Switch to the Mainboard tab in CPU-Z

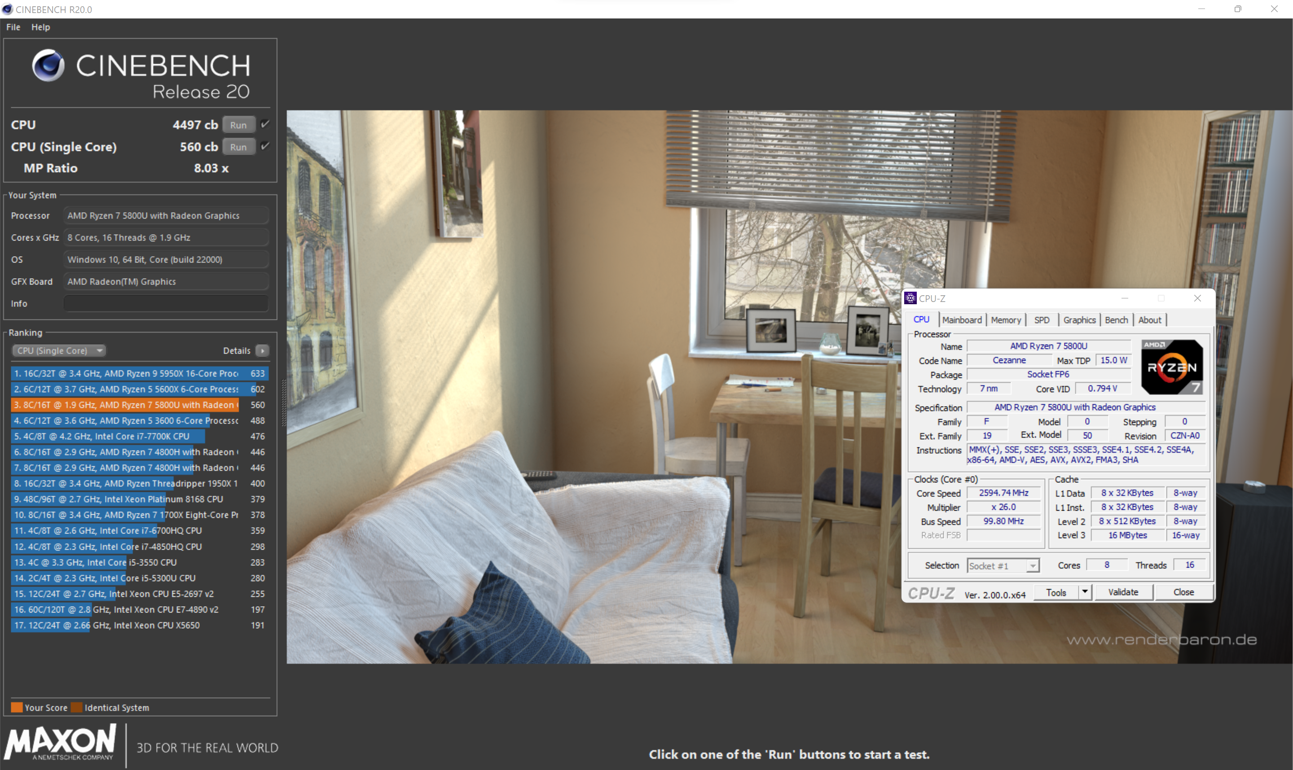point(962,320)
